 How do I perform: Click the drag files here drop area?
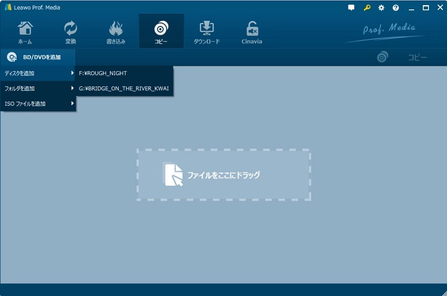223,175
